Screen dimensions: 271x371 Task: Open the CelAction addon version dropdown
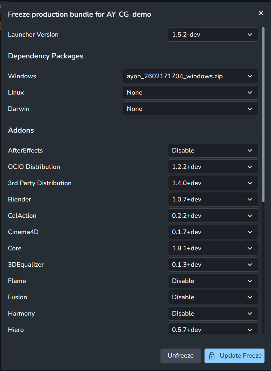tap(213, 216)
